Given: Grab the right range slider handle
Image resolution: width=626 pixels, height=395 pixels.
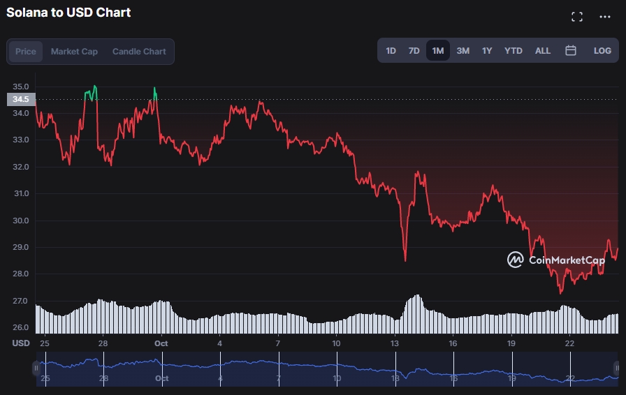Looking at the screenshot, I should click(x=616, y=368).
